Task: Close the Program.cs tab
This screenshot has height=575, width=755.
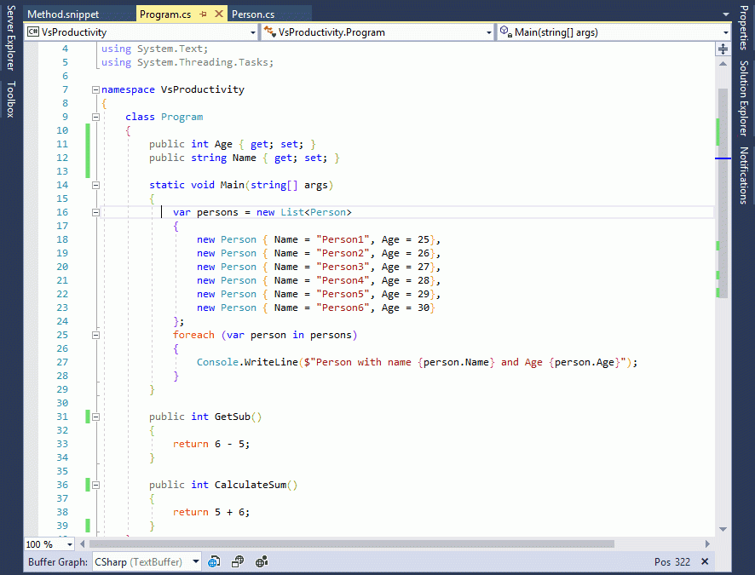Action: 218,15
